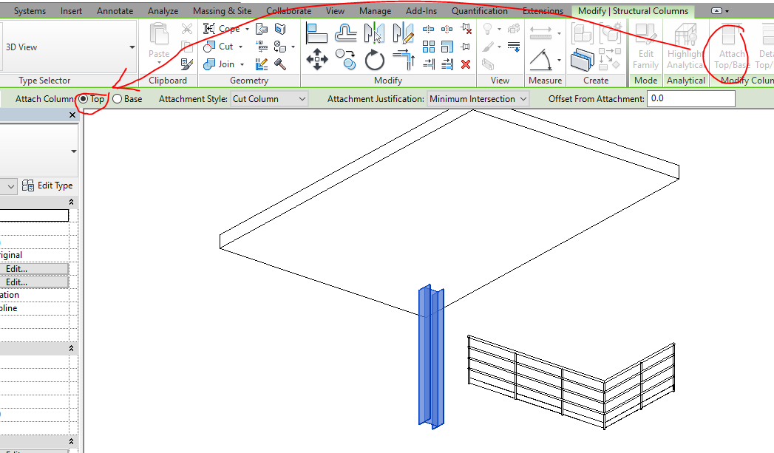Image resolution: width=774 pixels, height=453 pixels.
Task: Activate the Copy tool
Action: pyautogui.click(x=344, y=58)
